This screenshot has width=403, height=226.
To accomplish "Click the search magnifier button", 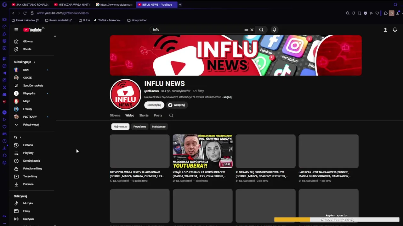I will pyautogui.click(x=261, y=30).
